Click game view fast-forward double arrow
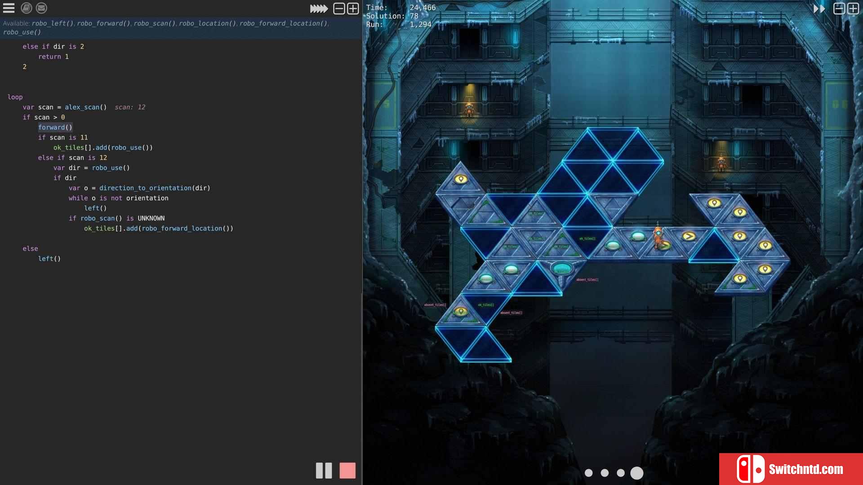863x485 pixels. (x=819, y=9)
